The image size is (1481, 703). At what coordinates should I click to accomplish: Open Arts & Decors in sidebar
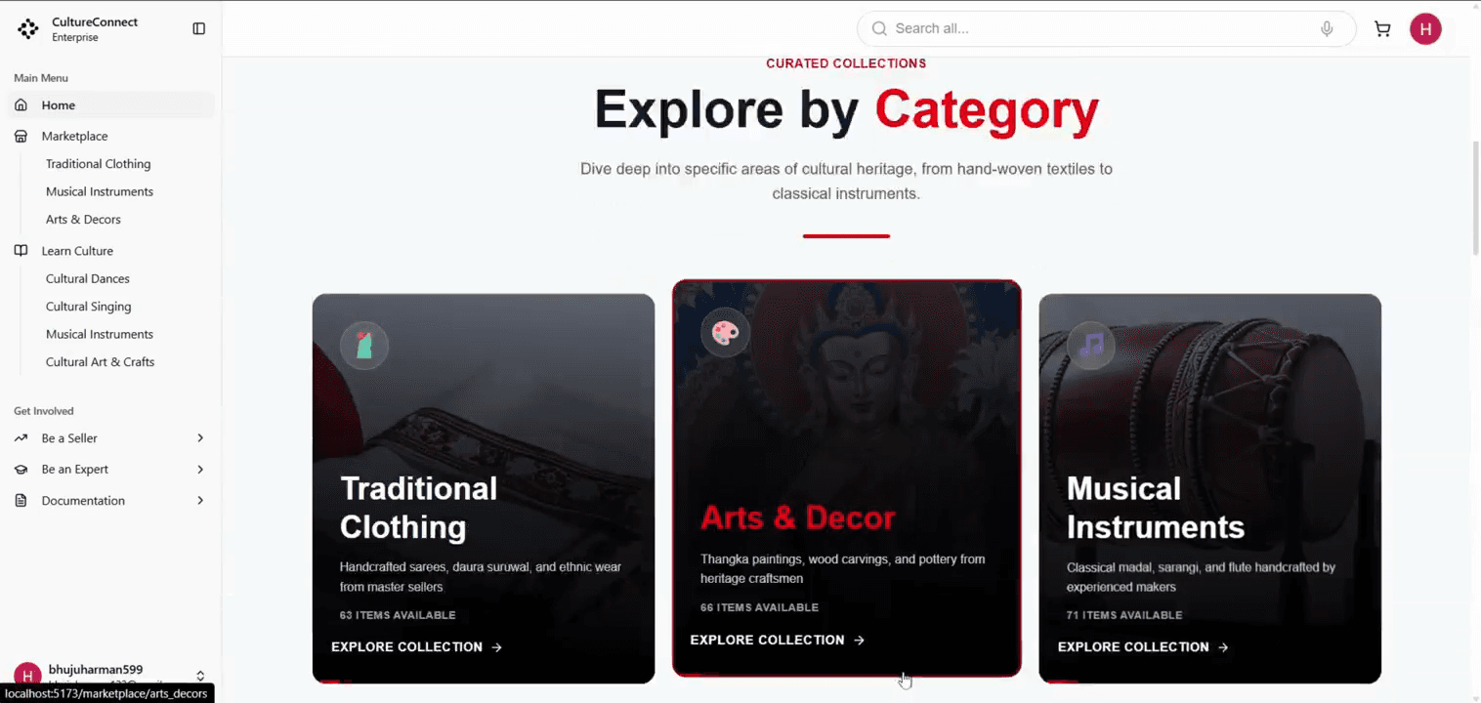[83, 220]
